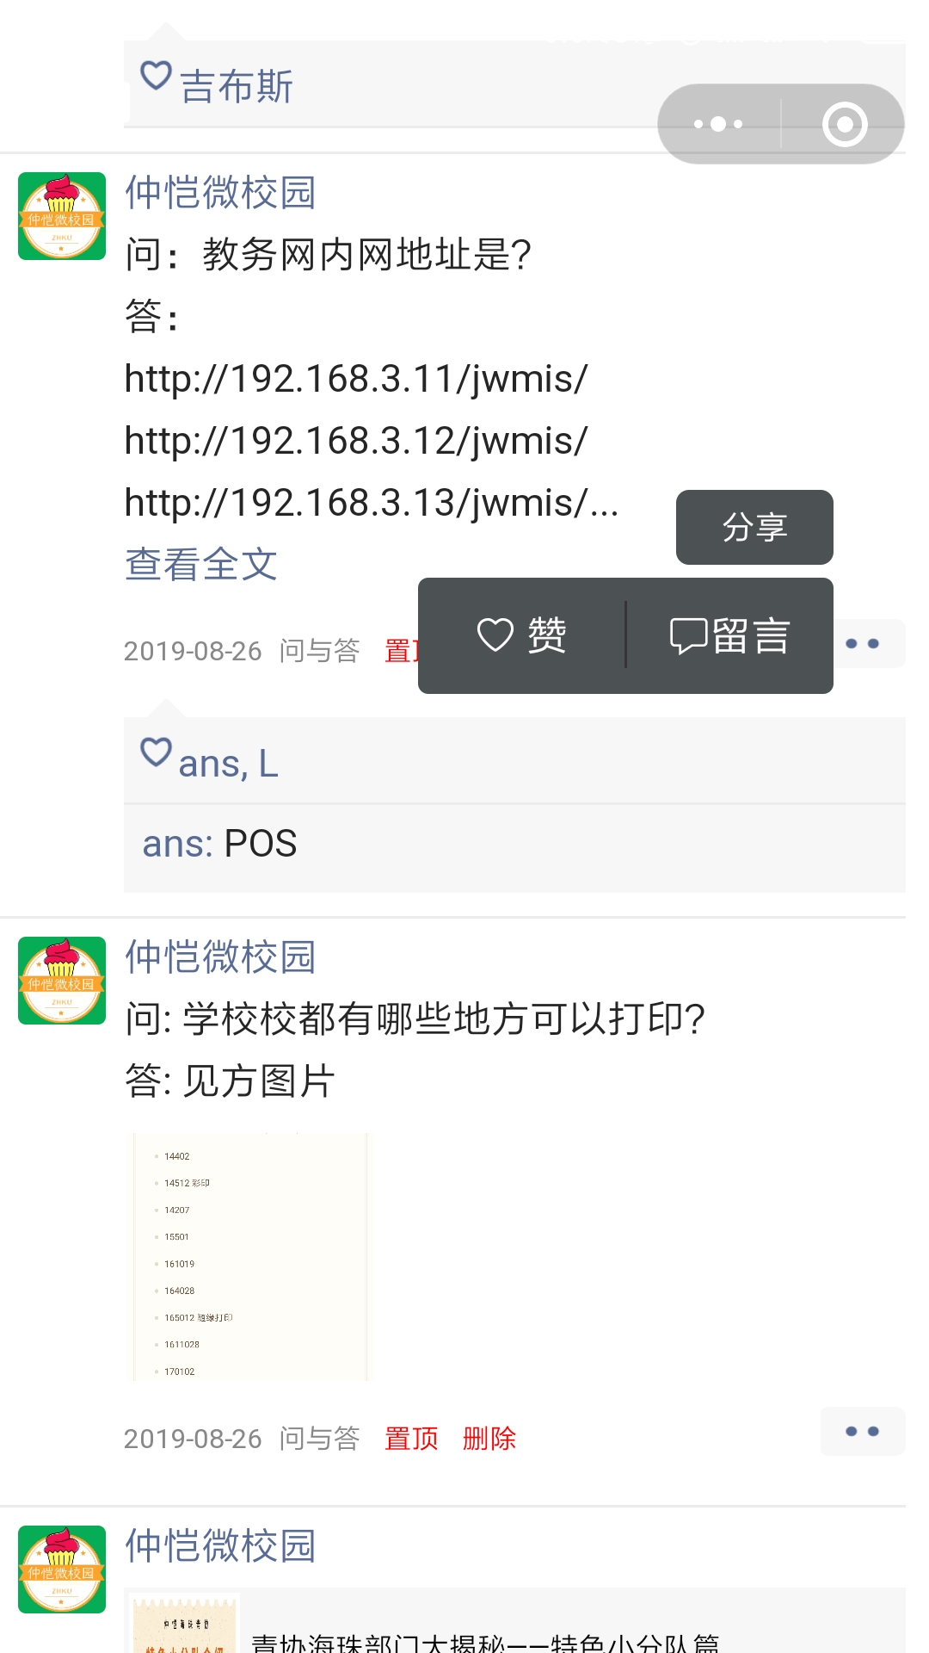This screenshot has width=929, height=1653.
Task: Tap the mini program close circle icon
Action: 845,124
